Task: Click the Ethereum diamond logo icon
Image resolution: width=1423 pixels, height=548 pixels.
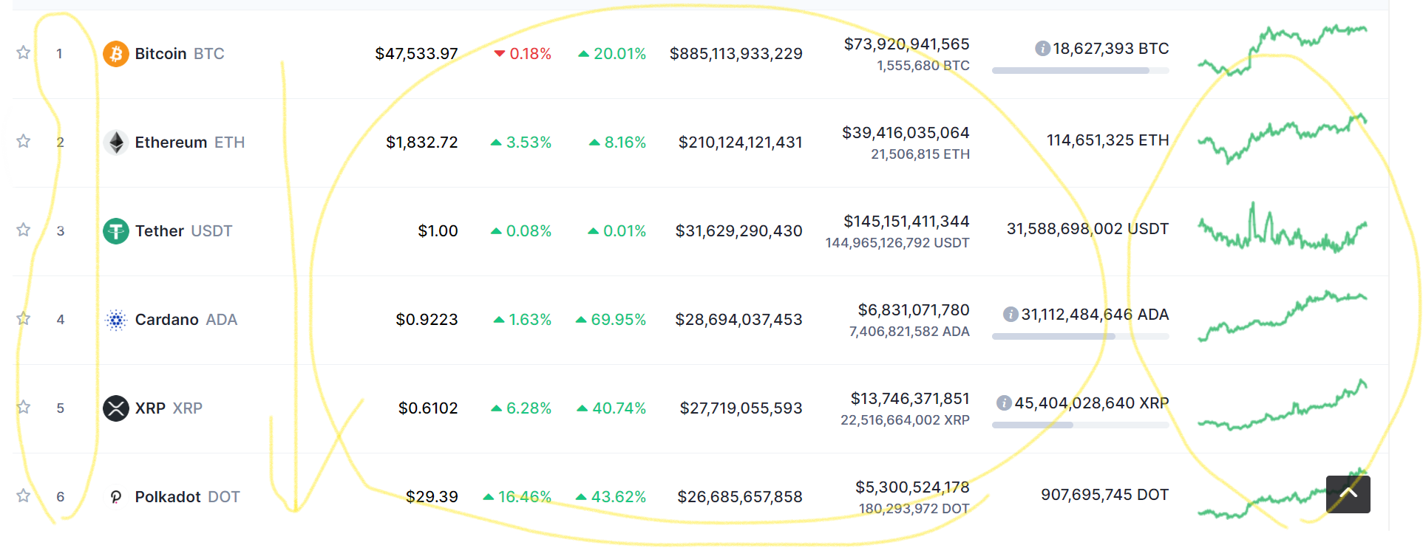Action: 115,142
